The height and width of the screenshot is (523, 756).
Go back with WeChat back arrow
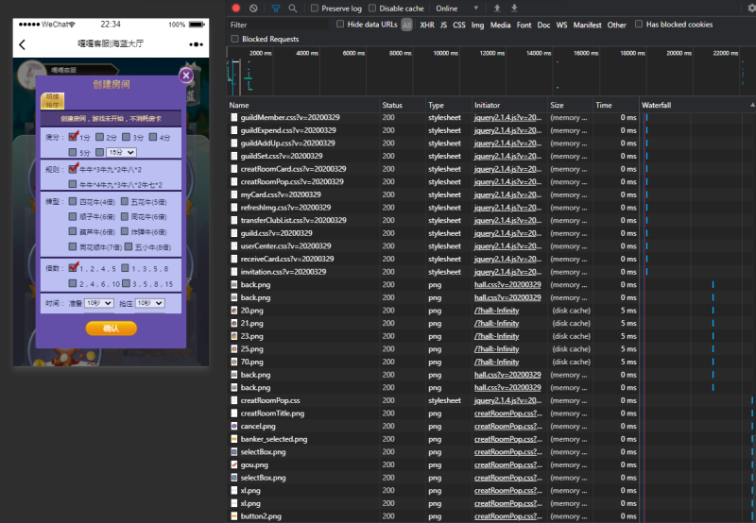[22, 44]
